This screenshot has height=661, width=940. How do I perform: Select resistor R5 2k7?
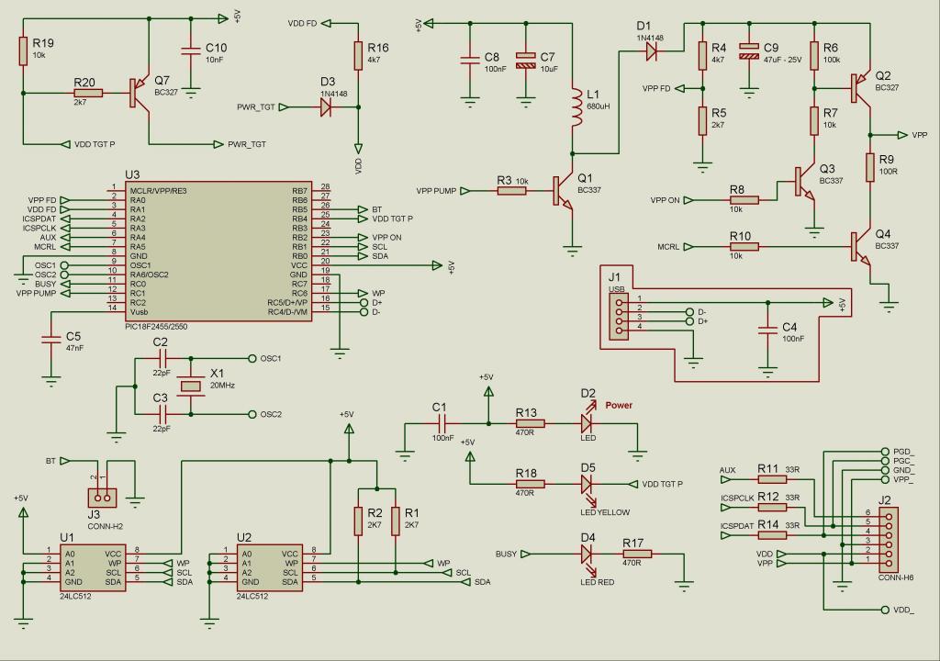(x=702, y=120)
